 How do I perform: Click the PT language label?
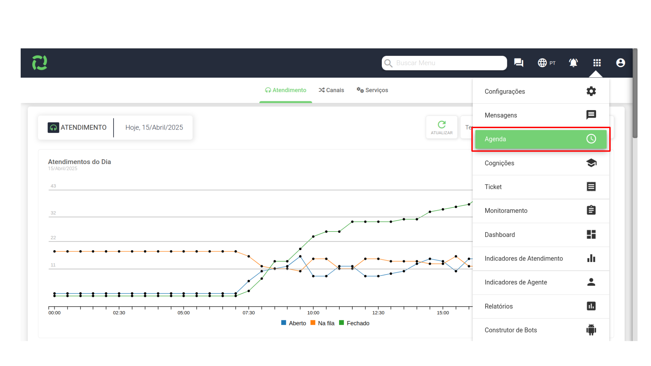point(552,63)
